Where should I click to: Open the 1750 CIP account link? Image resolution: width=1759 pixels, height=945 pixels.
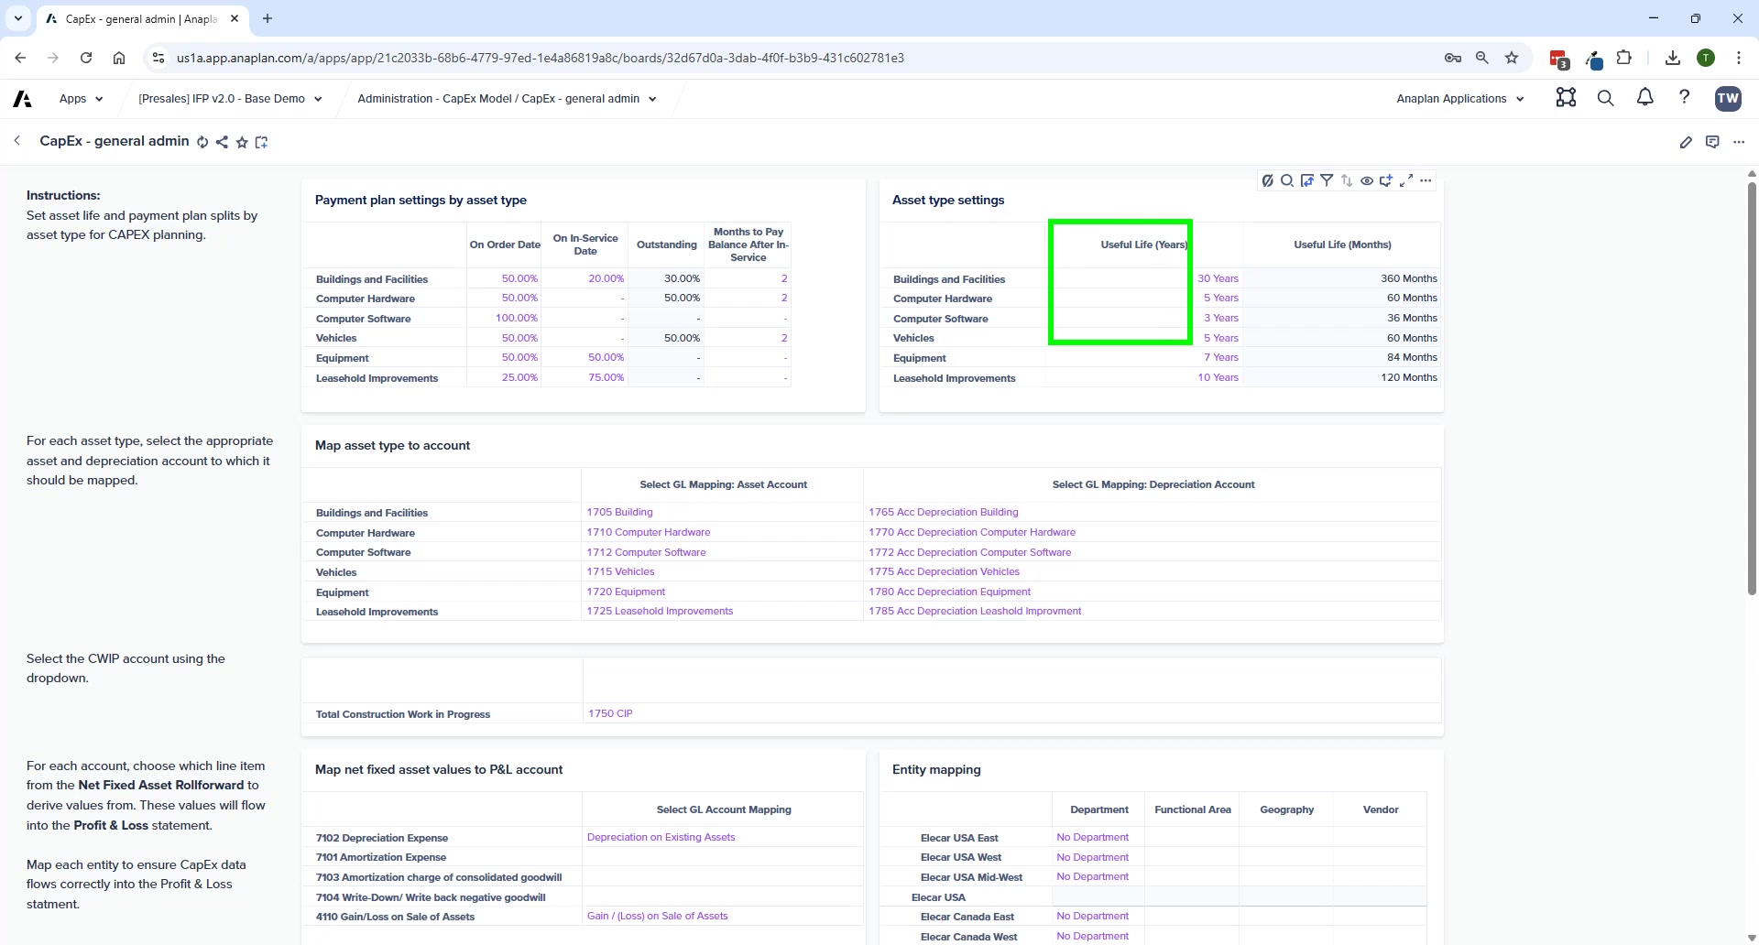pos(610,713)
